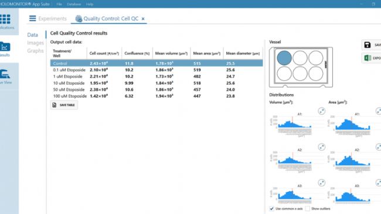Expand the A2 volume histogram
The image size is (381, 214).
click(x=321, y=147)
